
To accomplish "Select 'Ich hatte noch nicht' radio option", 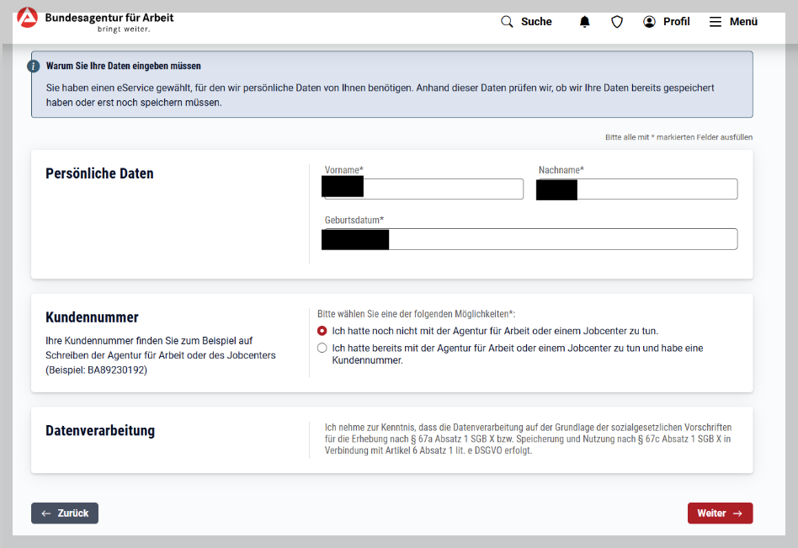I will click(322, 331).
